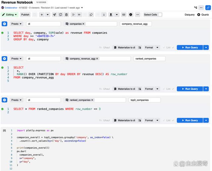Expand Run Query dropdown in third cell
The height and width of the screenshot is (171, 212).
(206, 120)
